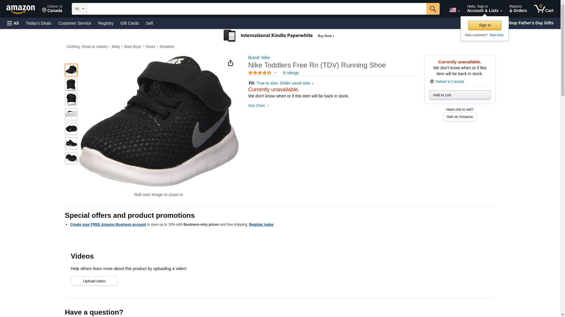Image resolution: width=565 pixels, height=317 pixels.
Task: Click the star rating icons
Action: [x=260, y=73]
